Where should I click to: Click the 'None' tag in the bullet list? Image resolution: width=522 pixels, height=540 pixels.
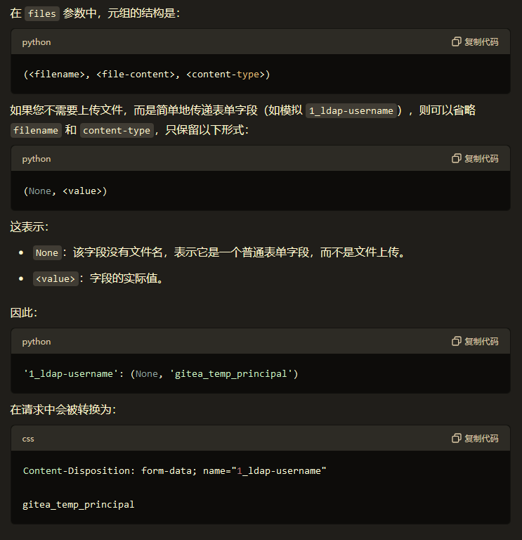(47, 253)
